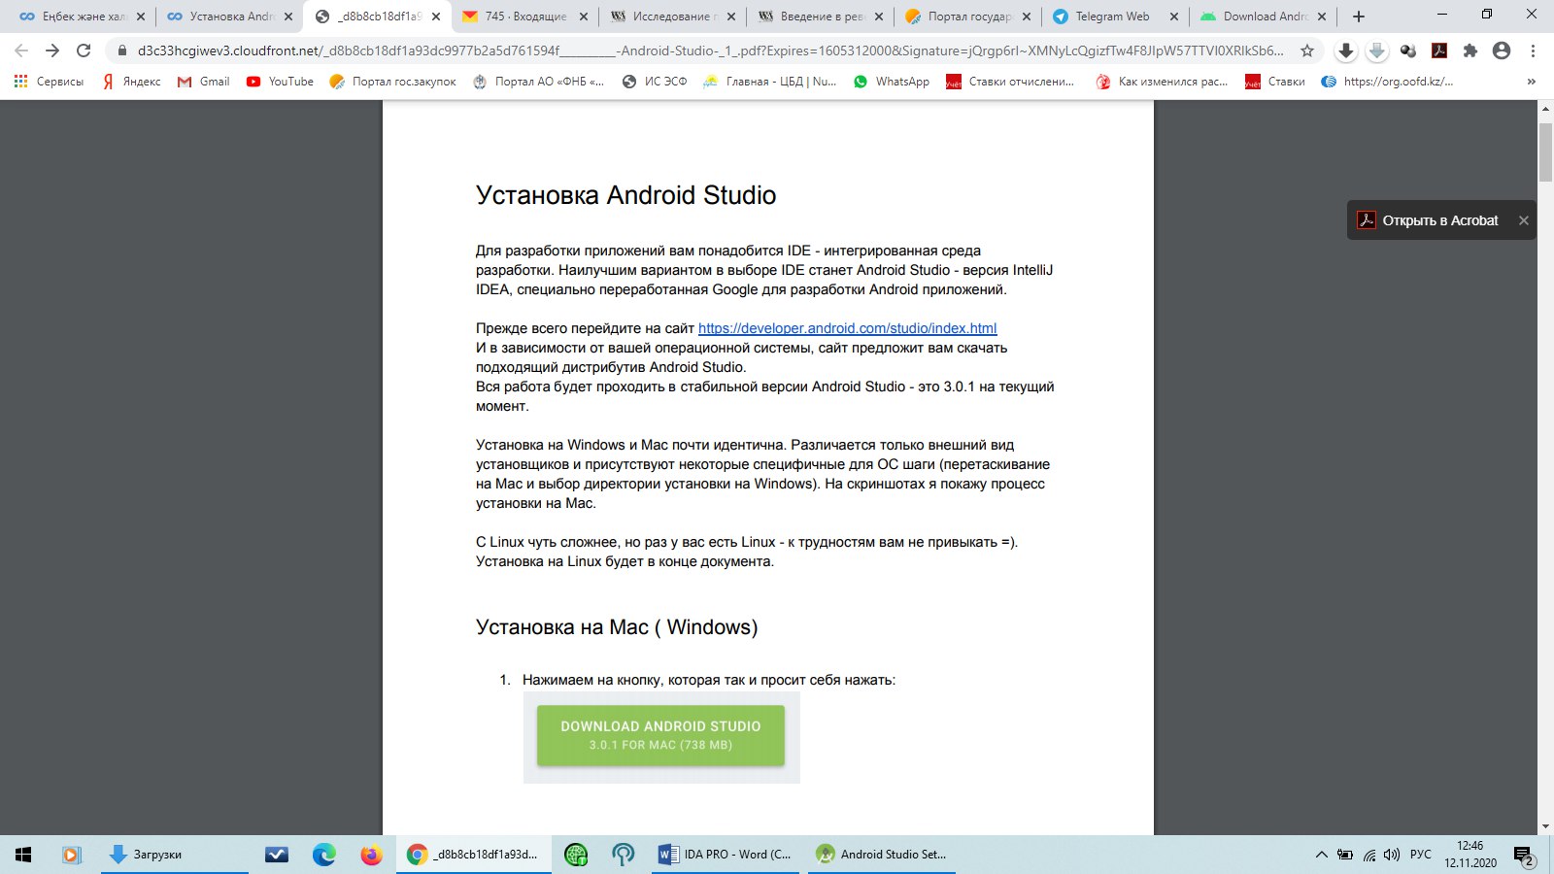Open the Apps (Сервисы) bookmark
This screenshot has height=874, width=1554.
click(x=49, y=82)
